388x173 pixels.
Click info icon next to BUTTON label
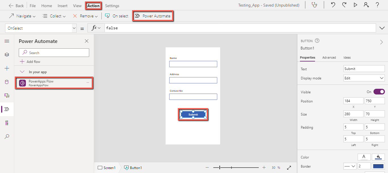tap(317, 41)
